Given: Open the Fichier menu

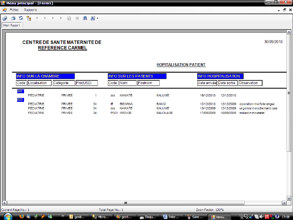Looking at the screenshot, I should tap(14, 9).
